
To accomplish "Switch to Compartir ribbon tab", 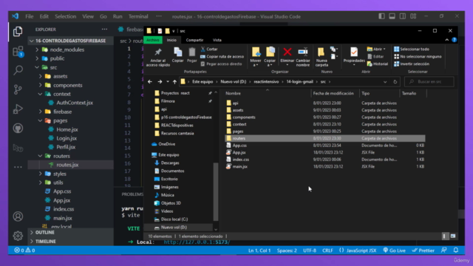I will point(194,40).
